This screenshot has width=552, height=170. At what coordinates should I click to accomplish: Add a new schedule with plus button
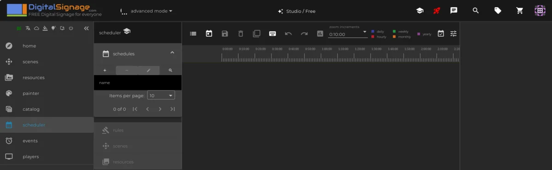coord(105,71)
